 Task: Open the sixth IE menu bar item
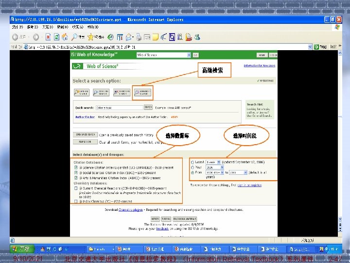[x=93, y=27]
